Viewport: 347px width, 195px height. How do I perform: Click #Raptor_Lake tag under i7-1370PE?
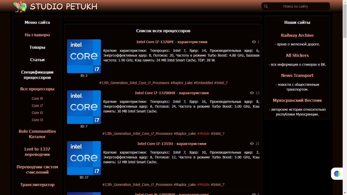(181, 83)
